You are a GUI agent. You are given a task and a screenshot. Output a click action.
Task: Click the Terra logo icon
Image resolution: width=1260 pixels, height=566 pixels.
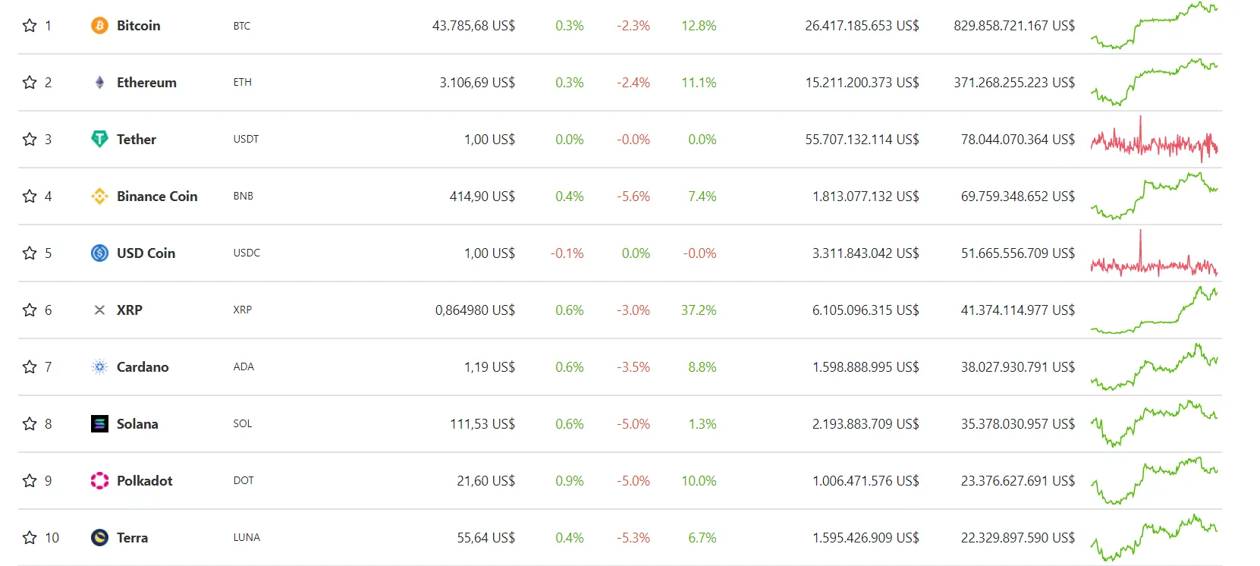tap(99, 538)
